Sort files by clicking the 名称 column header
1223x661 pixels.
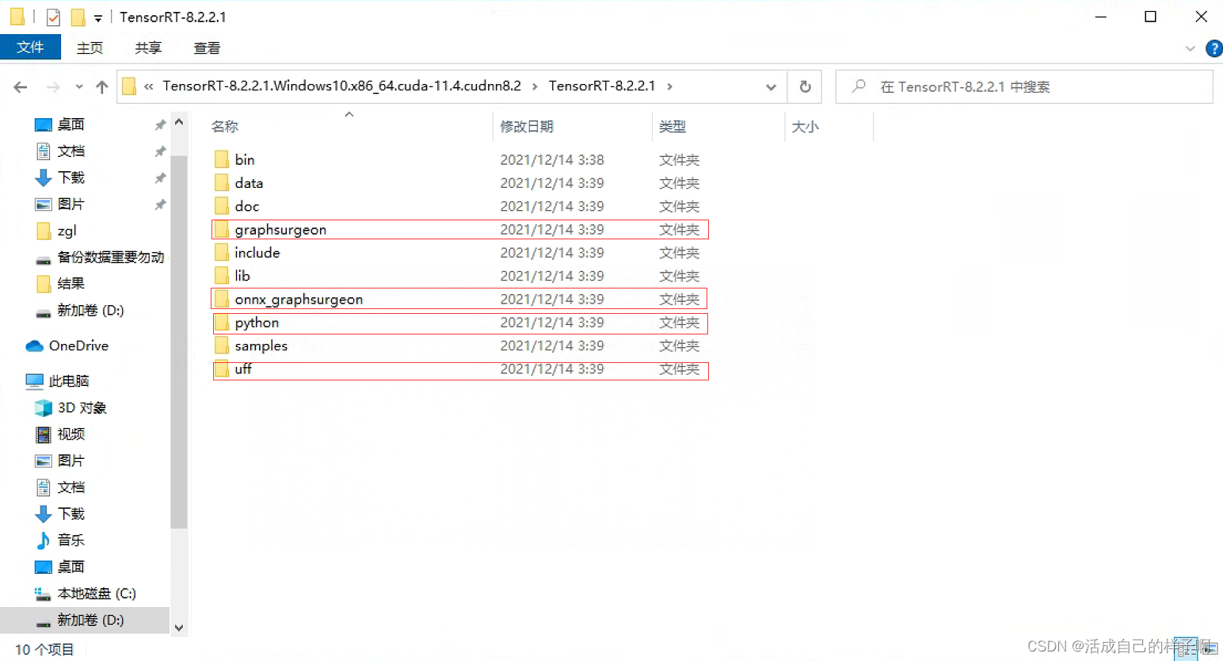pyautogui.click(x=225, y=125)
